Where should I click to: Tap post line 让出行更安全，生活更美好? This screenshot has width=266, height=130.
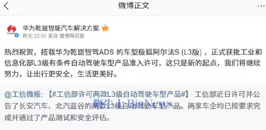pyautogui.click(x=72, y=74)
